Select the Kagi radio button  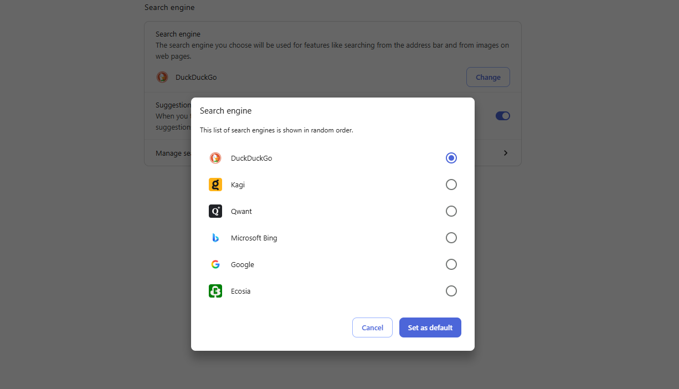[x=451, y=185]
